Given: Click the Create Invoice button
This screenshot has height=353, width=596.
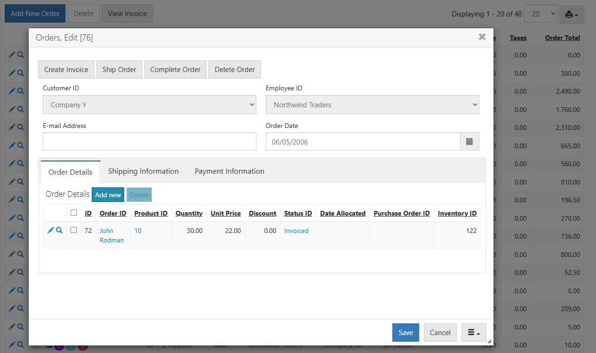Looking at the screenshot, I should click(66, 69).
